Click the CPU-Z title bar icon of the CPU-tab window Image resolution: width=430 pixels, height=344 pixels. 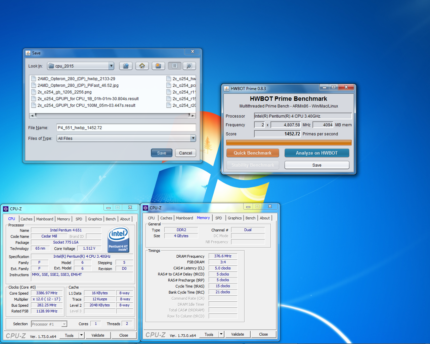(x=6, y=209)
